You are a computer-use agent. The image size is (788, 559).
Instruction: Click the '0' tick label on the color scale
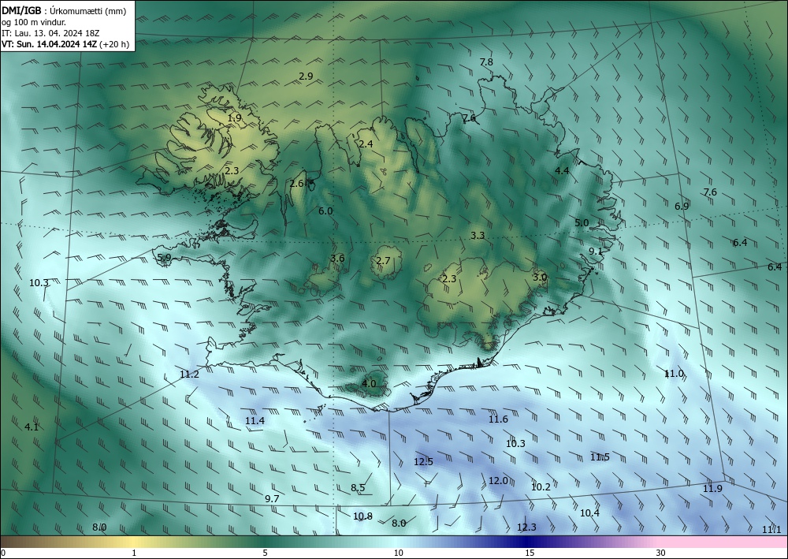[3, 553]
